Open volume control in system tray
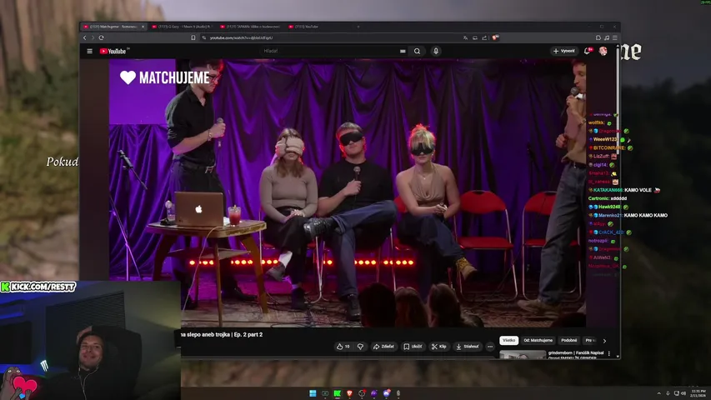711x400 pixels. pyautogui.click(x=683, y=393)
